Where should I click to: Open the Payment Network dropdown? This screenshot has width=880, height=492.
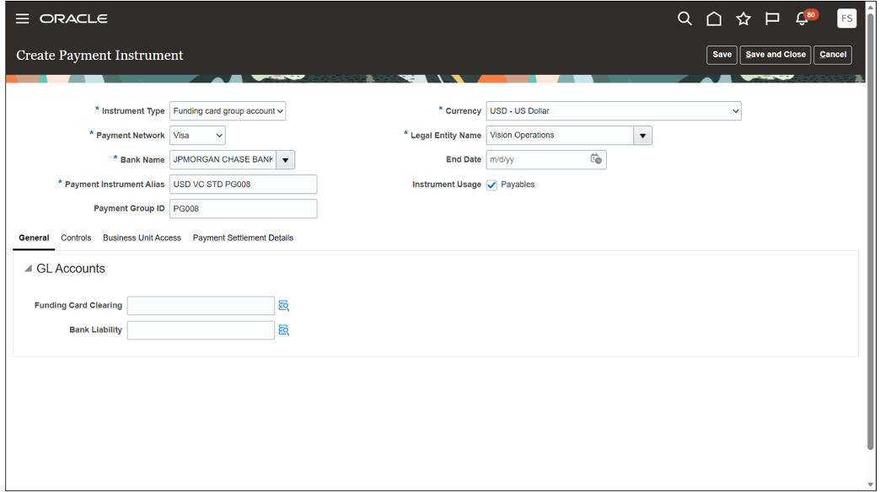[197, 135]
